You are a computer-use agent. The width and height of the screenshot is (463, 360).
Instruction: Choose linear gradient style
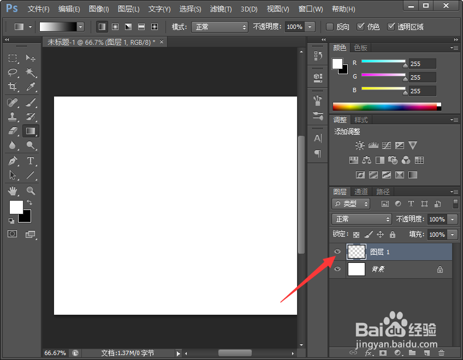(102, 27)
